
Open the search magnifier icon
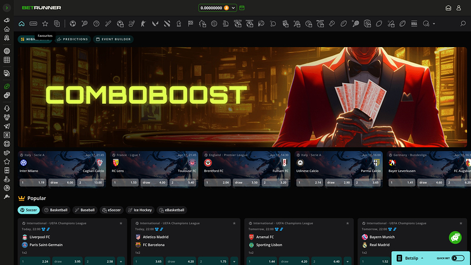coord(463,24)
